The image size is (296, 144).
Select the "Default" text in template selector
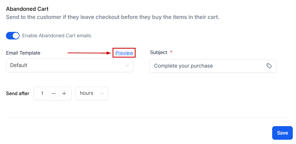19,65
